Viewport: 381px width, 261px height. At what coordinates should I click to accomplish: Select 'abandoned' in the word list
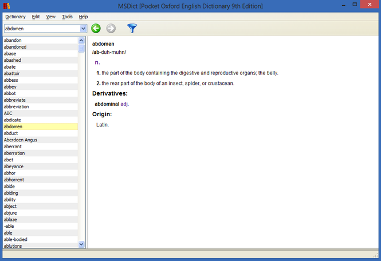pyautogui.click(x=40, y=47)
